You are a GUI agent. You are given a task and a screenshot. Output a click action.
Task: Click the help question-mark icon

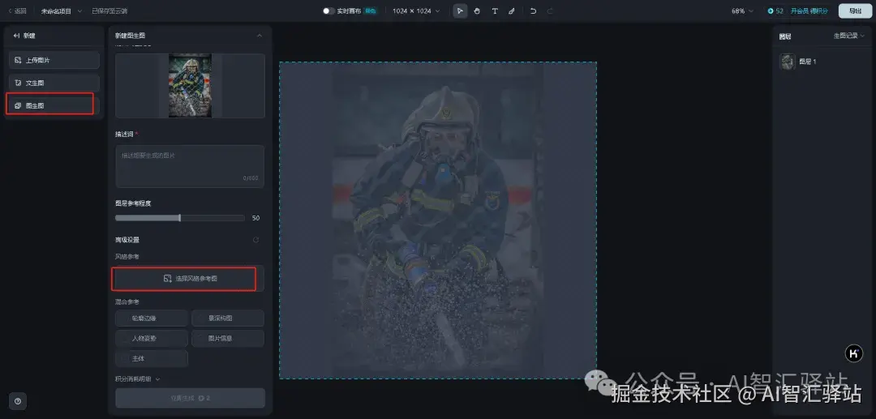click(17, 401)
